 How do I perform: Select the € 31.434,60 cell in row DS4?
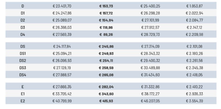coord(150,75)
